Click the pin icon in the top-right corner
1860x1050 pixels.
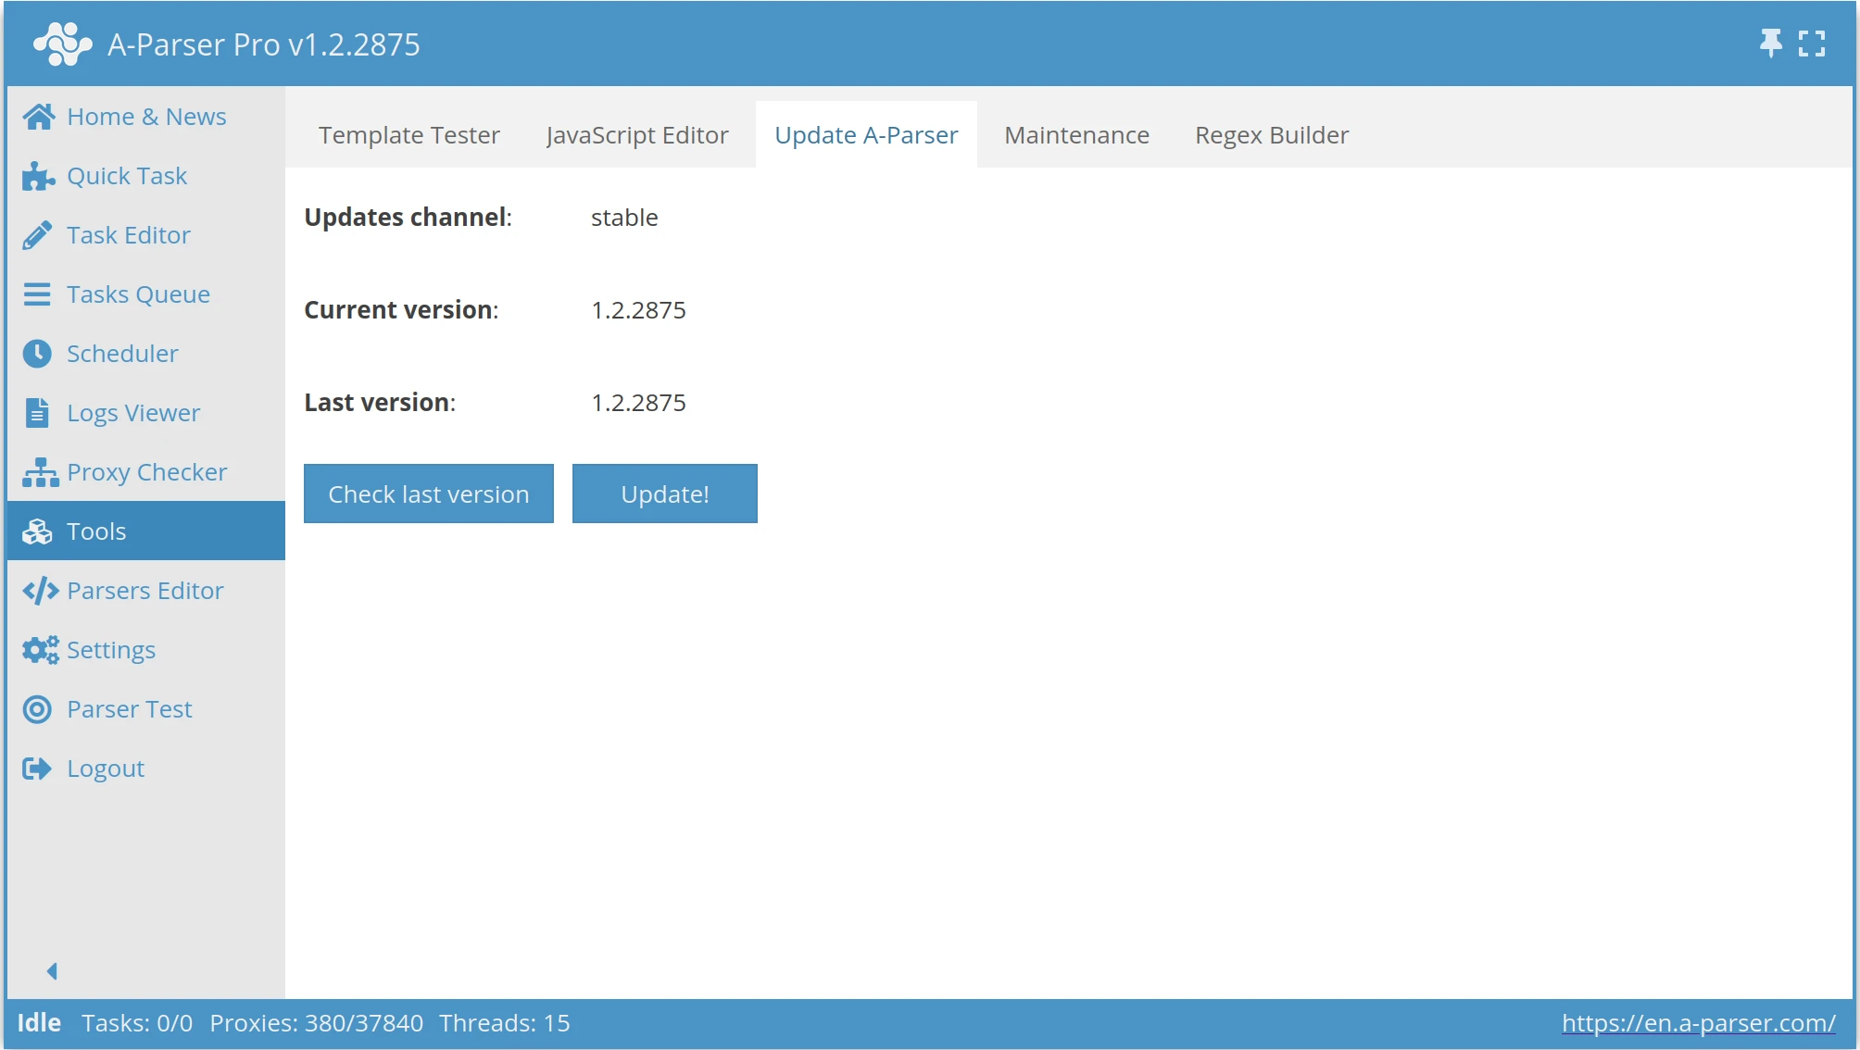[1770, 43]
